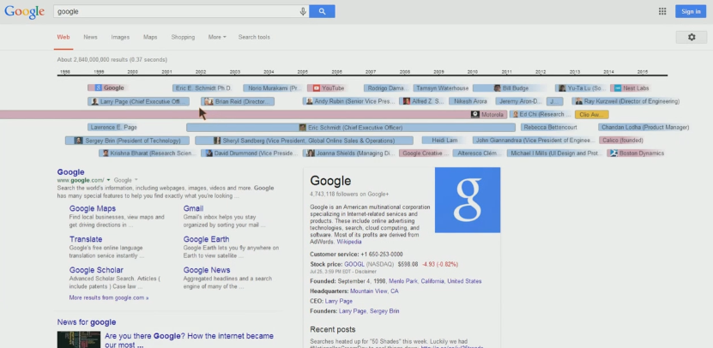Open the Search tools option
Image resolution: width=713 pixels, height=348 pixels.
(254, 37)
